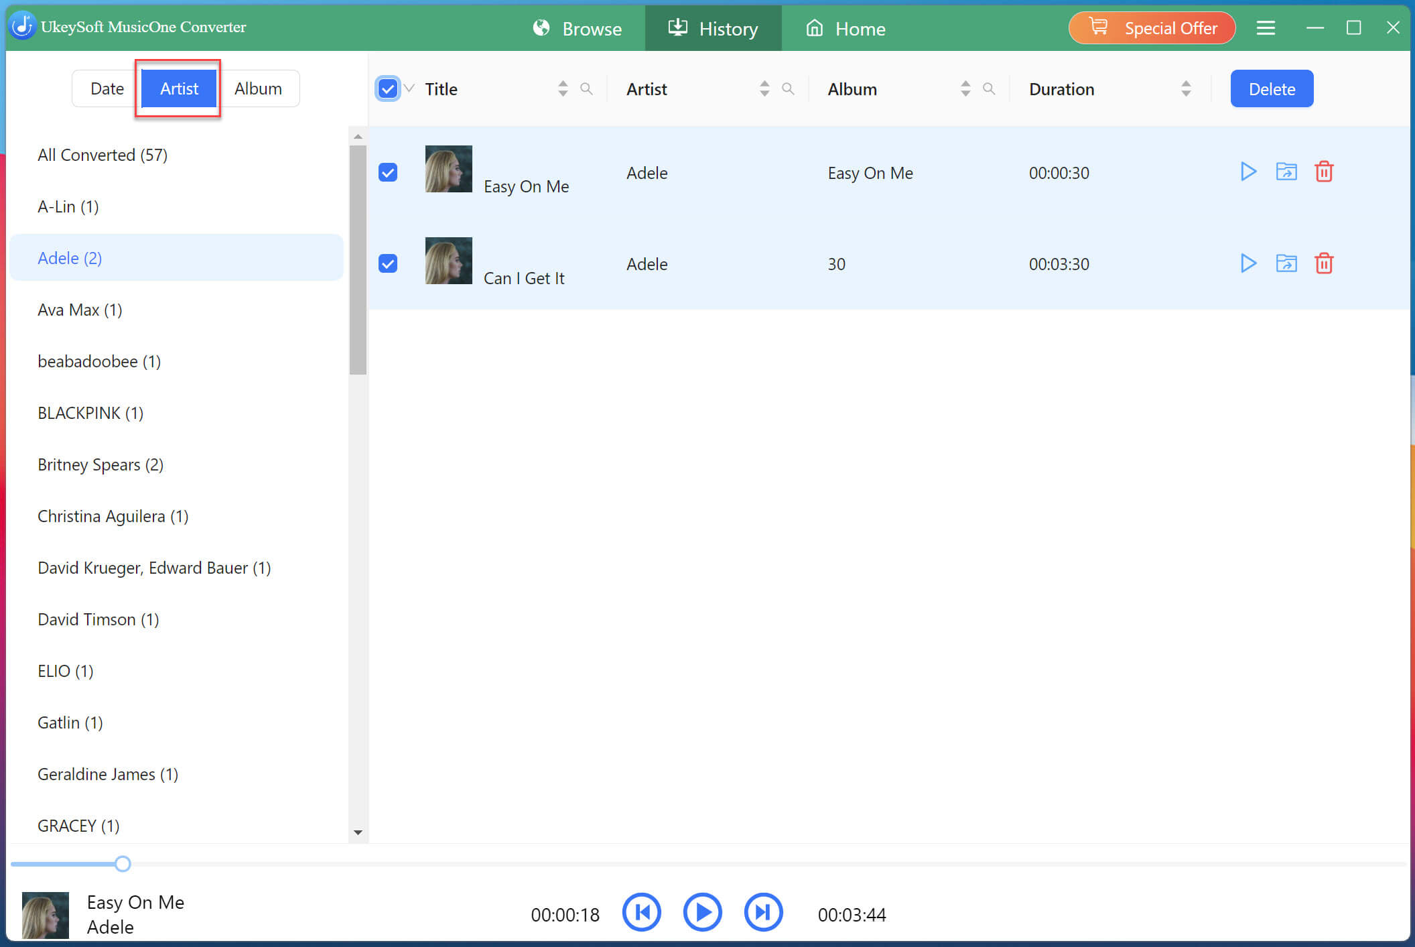
Task: Click the blue Delete button
Action: [1272, 88]
